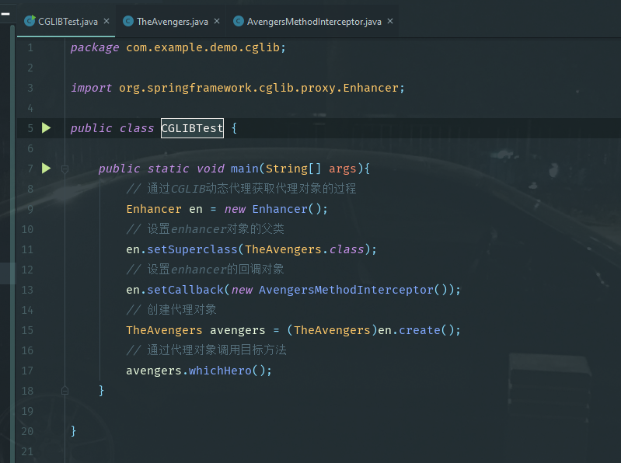Click the AvengersMethodInterceptor.java class icon
The image size is (621, 463).
pyautogui.click(x=239, y=22)
